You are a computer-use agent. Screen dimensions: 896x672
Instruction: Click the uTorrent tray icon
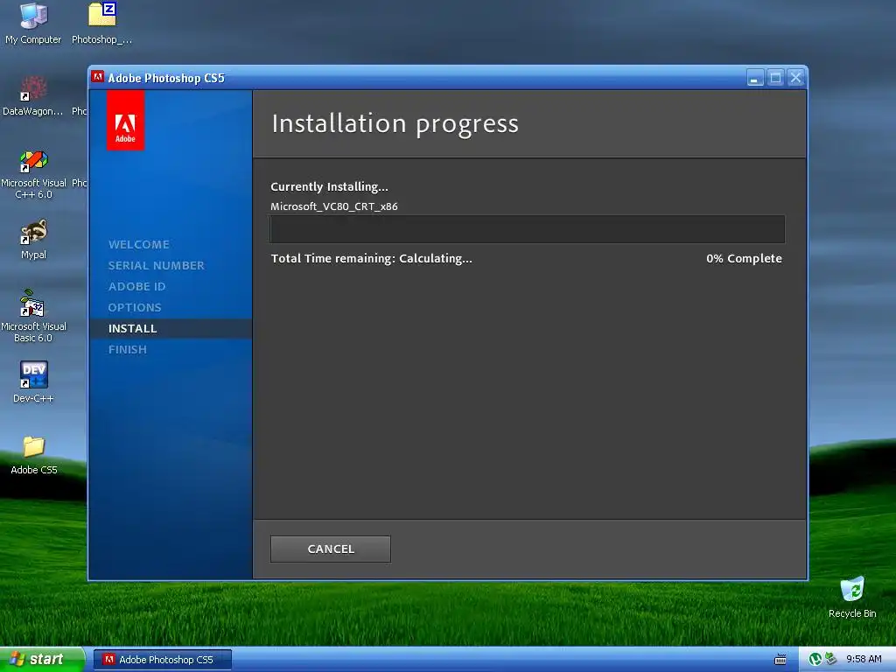point(815,660)
